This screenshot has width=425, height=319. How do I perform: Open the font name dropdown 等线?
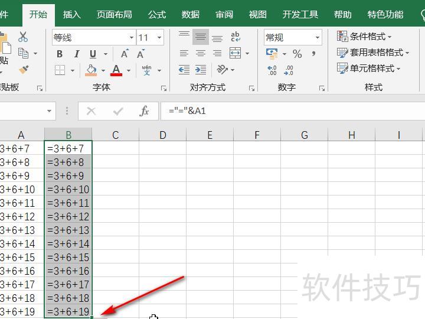pyautogui.click(x=132, y=37)
